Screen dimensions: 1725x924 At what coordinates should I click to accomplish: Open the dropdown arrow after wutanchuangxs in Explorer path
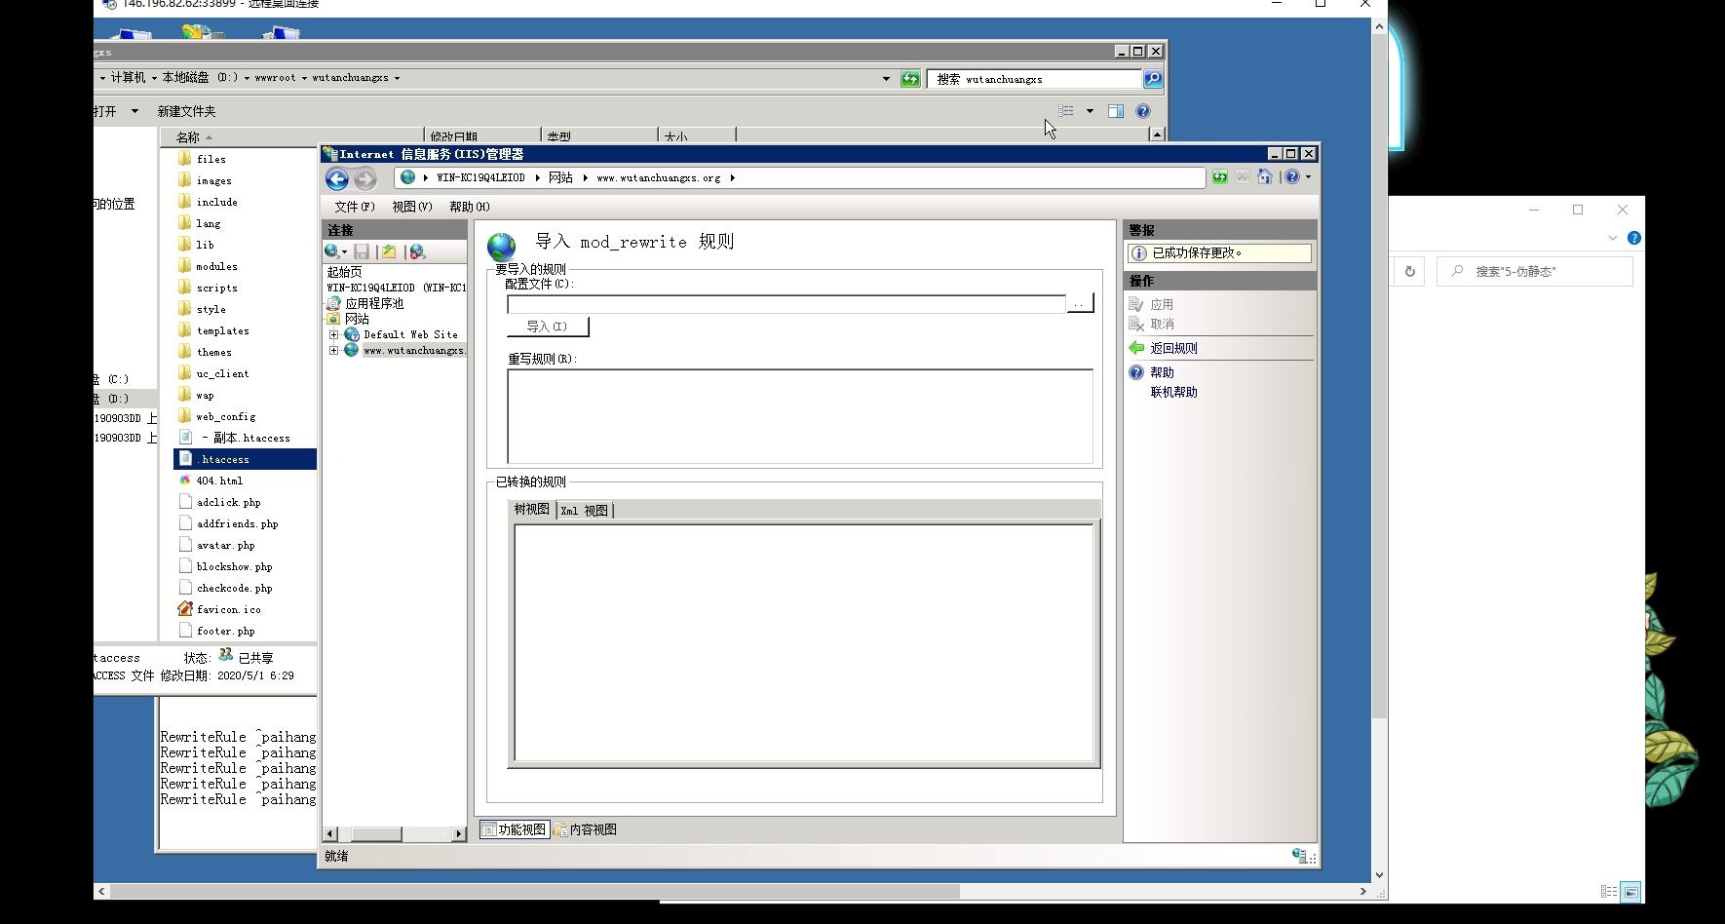pyautogui.click(x=397, y=78)
